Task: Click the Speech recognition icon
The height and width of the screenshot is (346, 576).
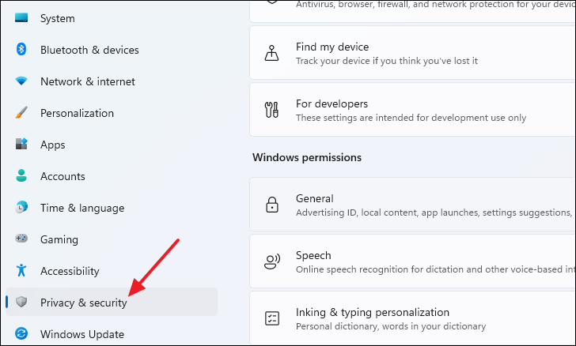Action: 271,261
